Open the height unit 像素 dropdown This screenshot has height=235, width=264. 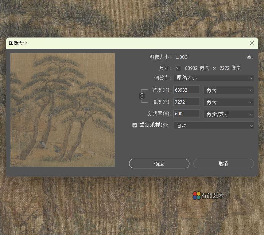(229, 102)
